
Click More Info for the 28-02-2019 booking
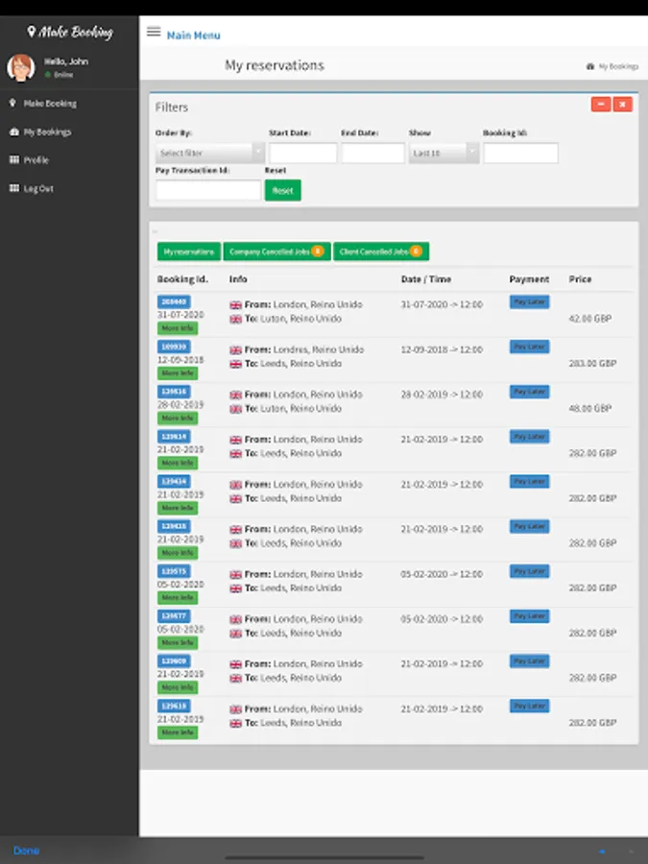point(178,419)
